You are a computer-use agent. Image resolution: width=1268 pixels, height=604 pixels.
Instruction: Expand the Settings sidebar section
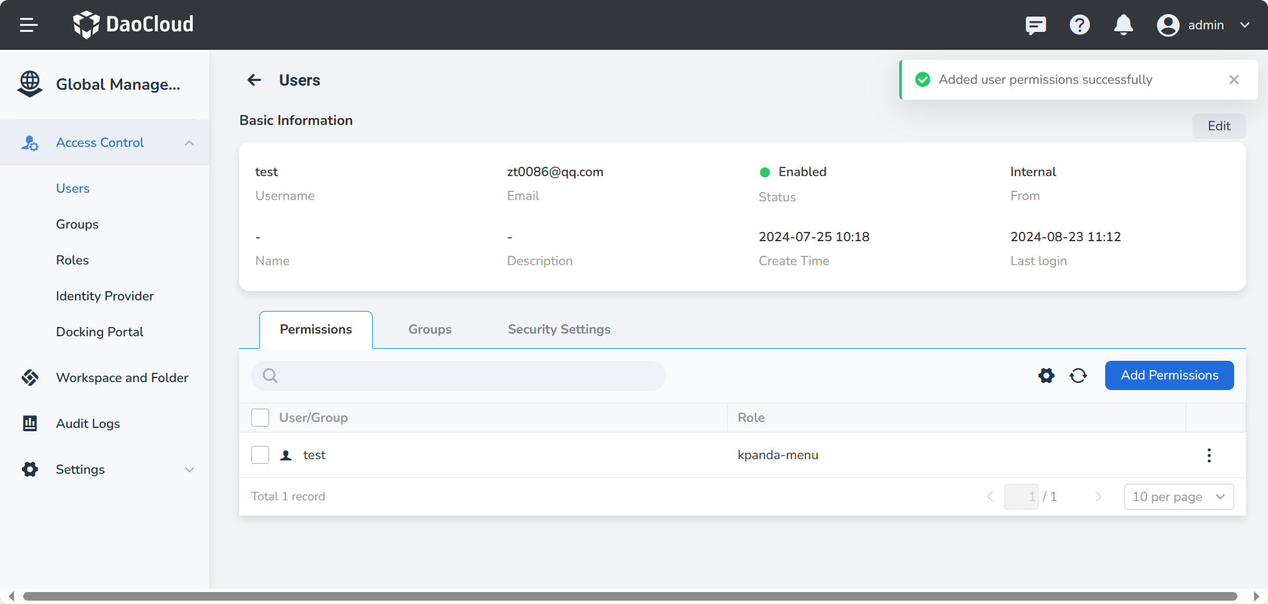tap(189, 470)
